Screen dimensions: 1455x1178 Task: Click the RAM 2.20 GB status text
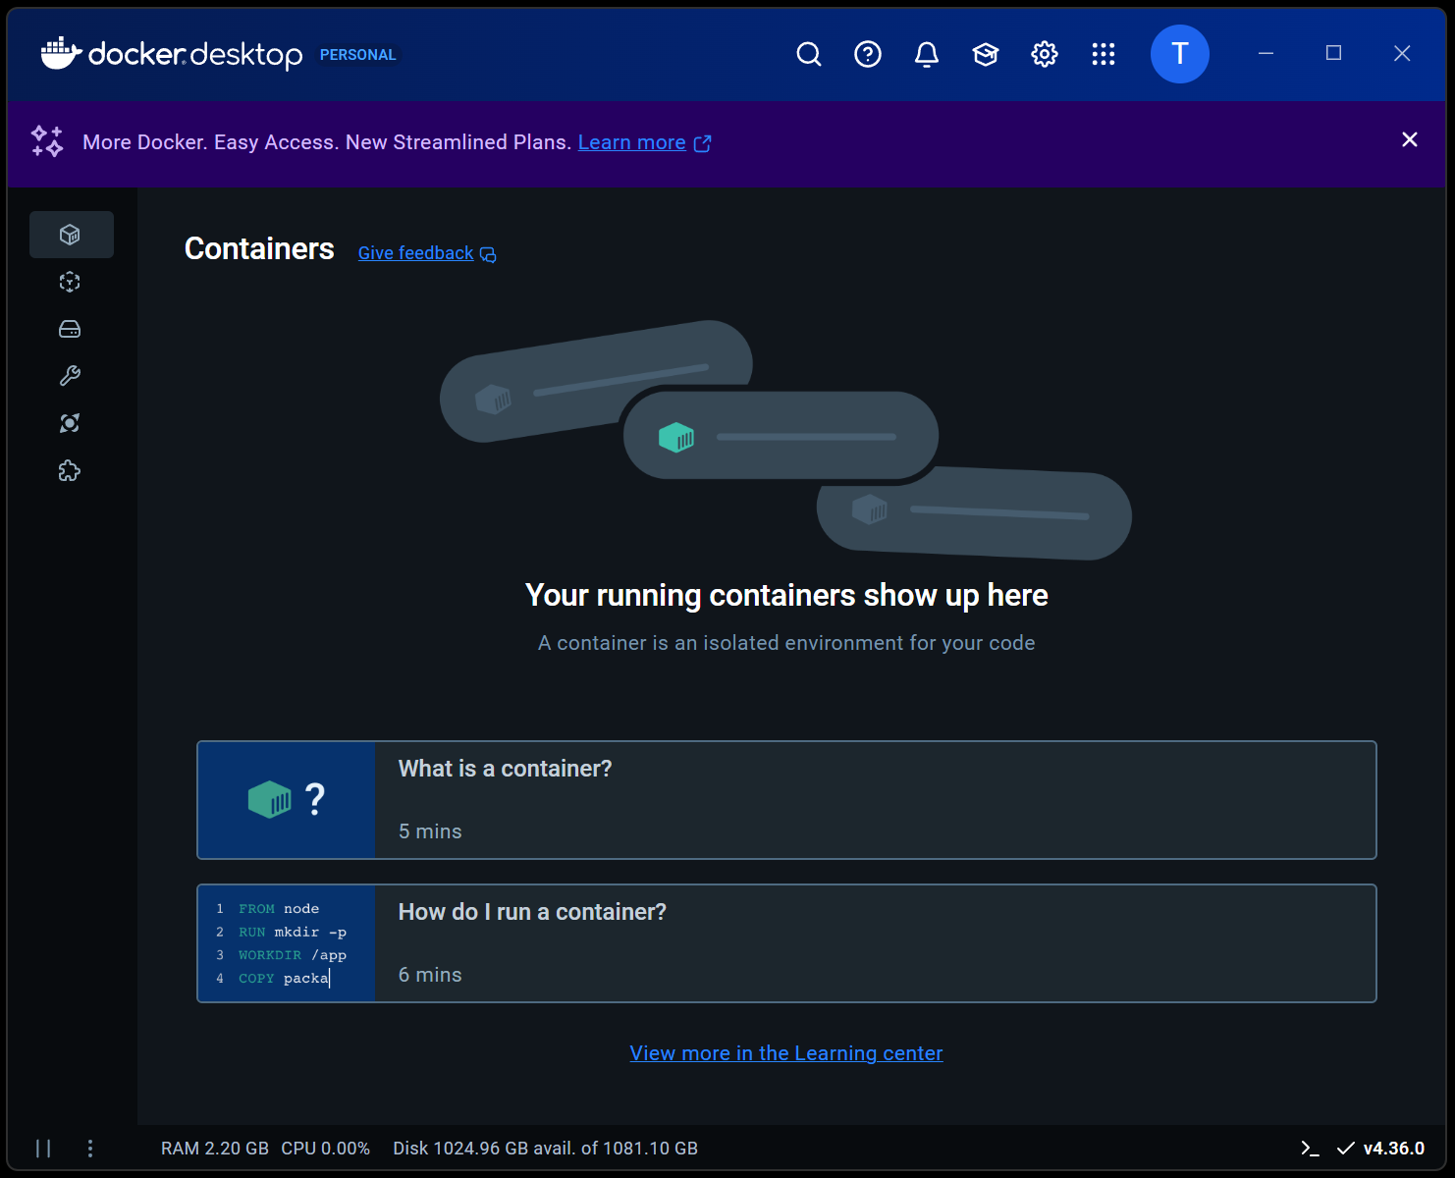pyautogui.click(x=215, y=1149)
